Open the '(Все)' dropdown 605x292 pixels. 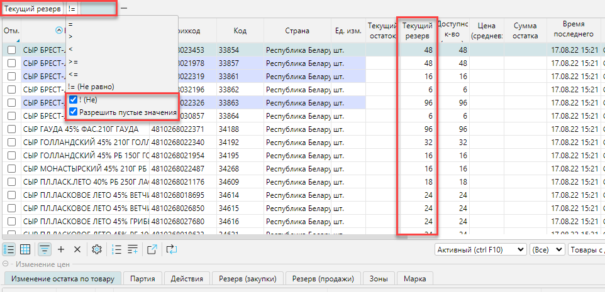click(546, 249)
